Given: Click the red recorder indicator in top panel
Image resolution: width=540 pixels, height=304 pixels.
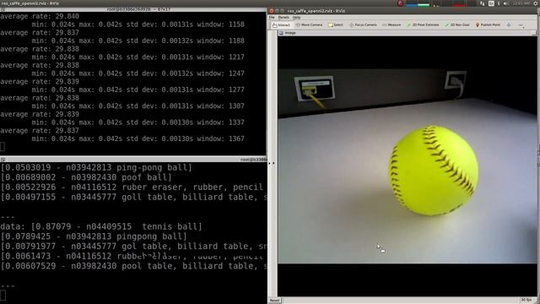Looking at the screenshot, I should [x=400, y=3].
